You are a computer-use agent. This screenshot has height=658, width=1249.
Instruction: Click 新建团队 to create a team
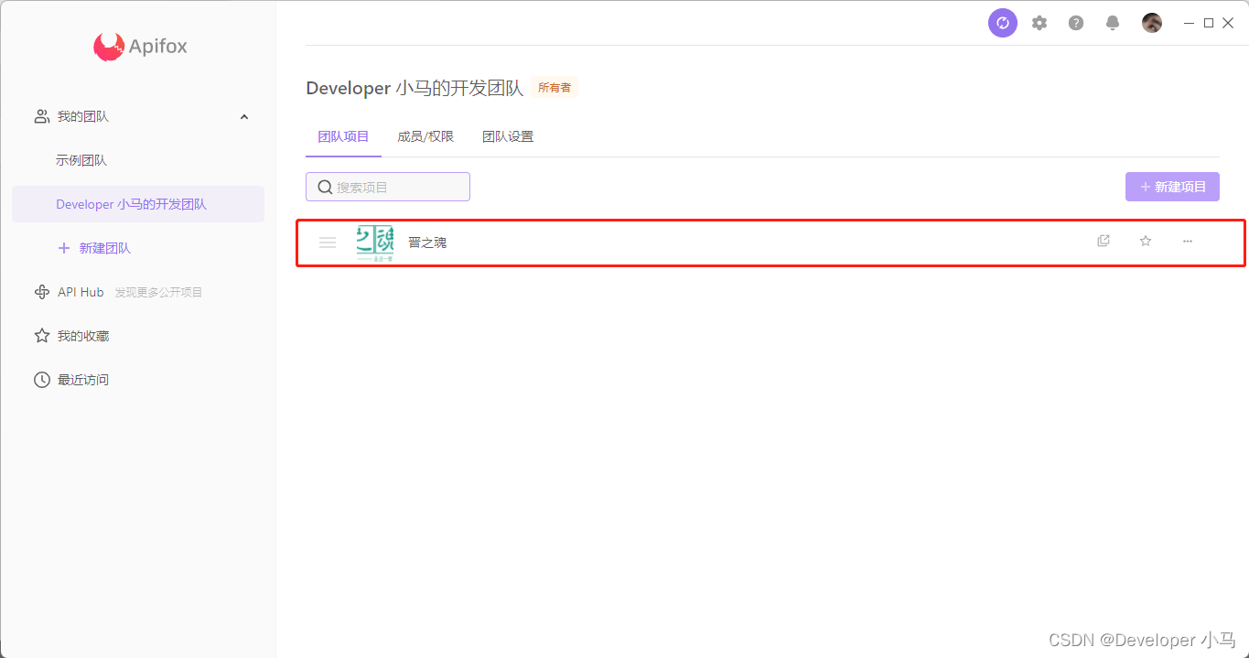94,248
